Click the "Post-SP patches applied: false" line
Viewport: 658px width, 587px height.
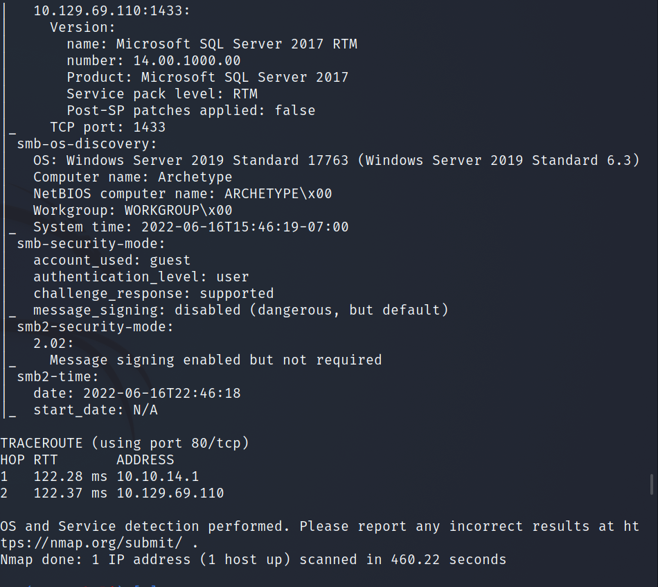pyautogui.click(x=190, y=110)
